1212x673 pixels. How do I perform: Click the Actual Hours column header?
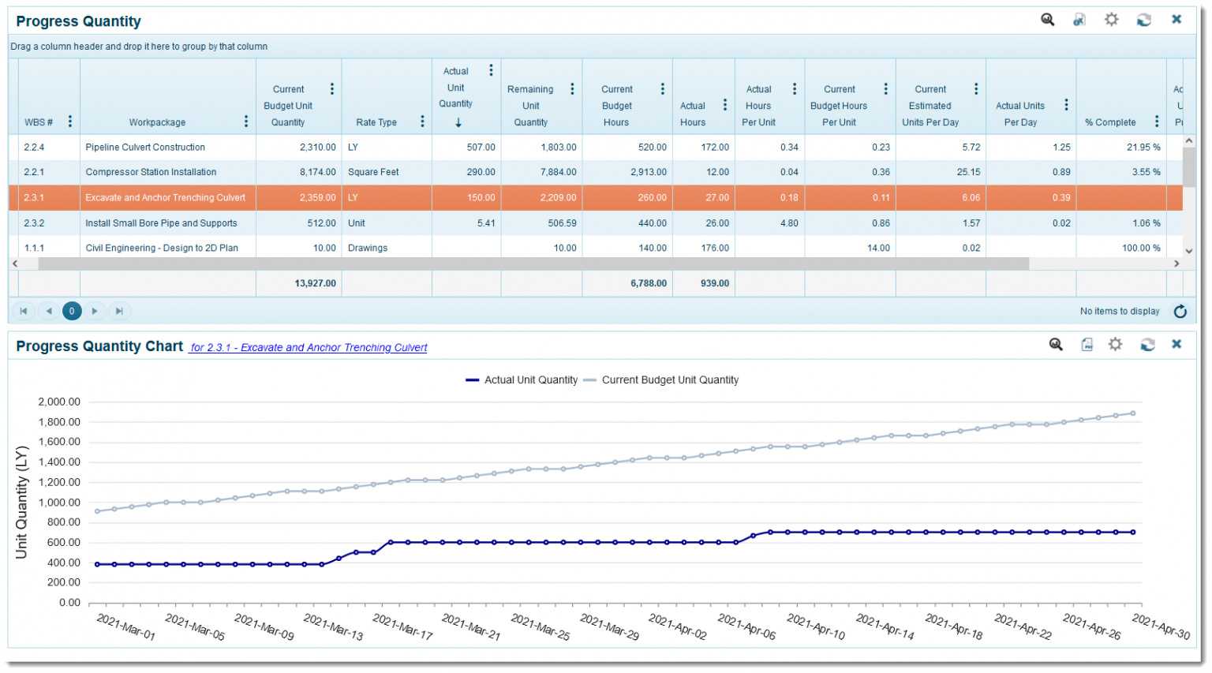coord(693,114)
